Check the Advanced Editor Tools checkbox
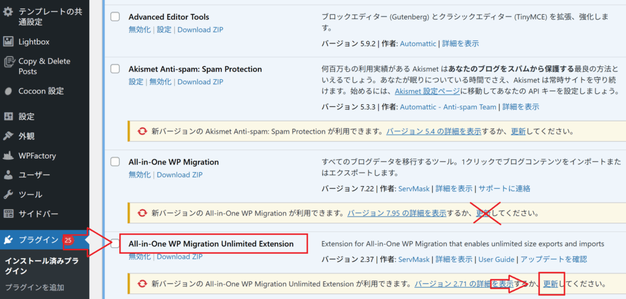 (115, 16)
